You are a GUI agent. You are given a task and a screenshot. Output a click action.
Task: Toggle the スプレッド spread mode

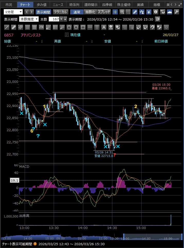click(104, 12)
